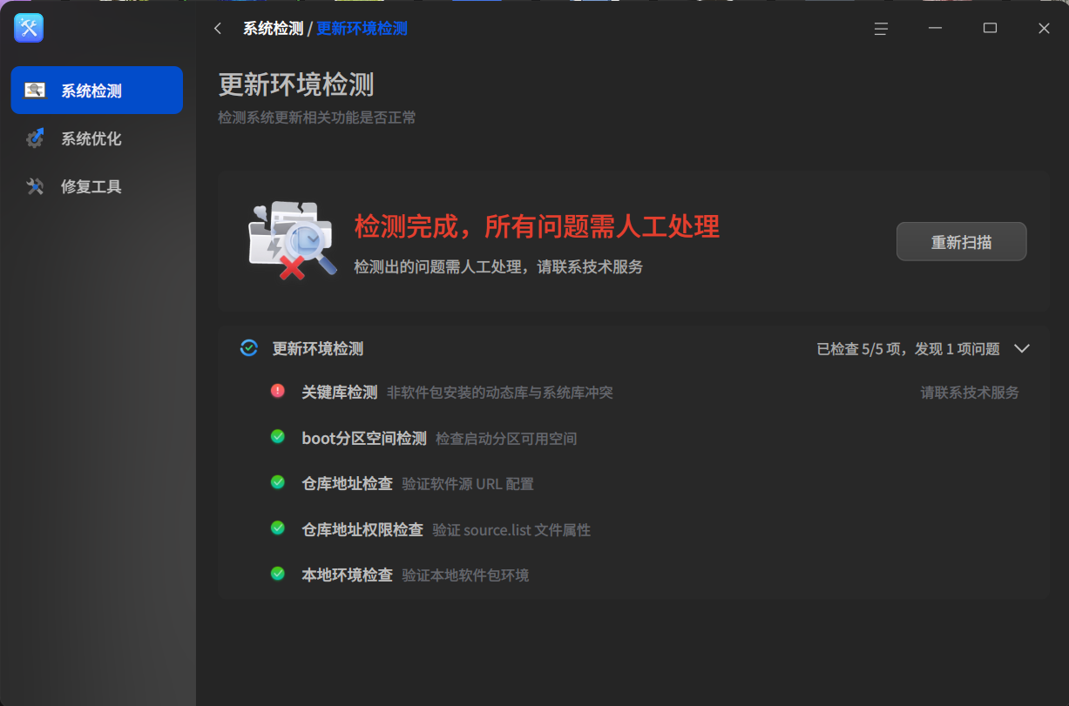
Task: Switch to 系统优化 in the sidebar
Action: coord(97,138)
